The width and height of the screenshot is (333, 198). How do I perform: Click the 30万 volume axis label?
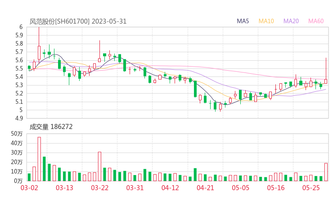click(17, 153)
